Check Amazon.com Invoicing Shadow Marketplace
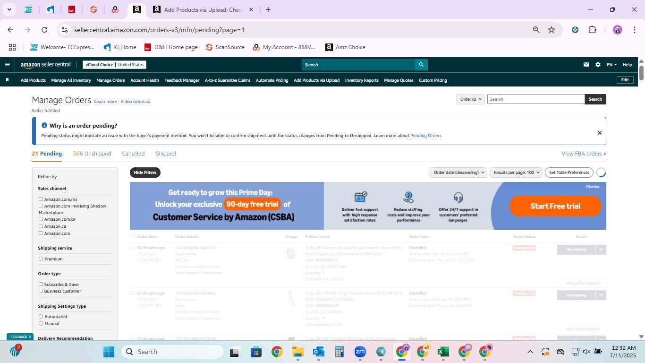The width and height of the screenshot is (645, 363). tap(41, 206)
